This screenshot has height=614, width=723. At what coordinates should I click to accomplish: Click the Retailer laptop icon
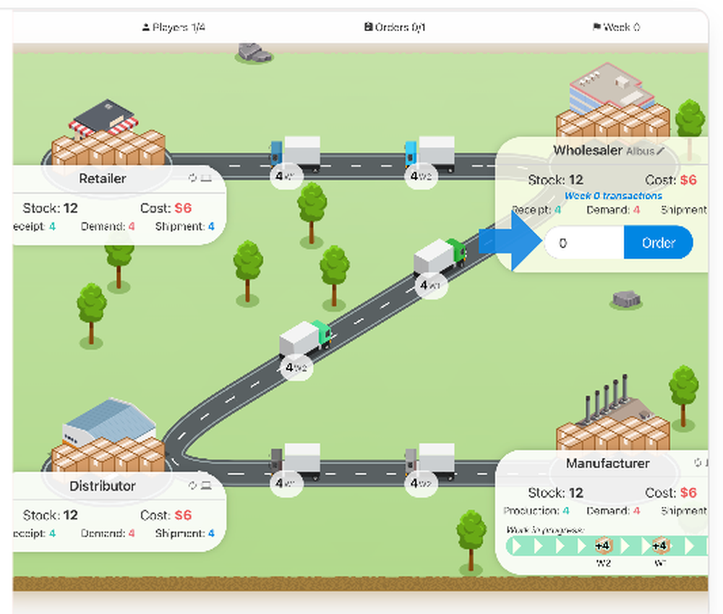coord(206,178)
